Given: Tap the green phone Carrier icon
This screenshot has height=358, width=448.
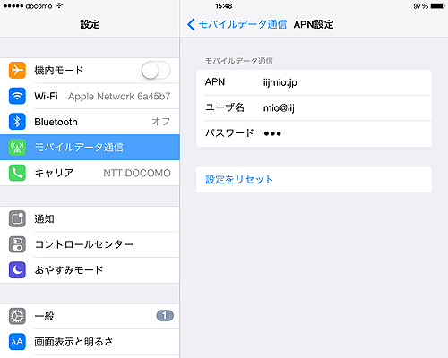Looking at the screenshot, I should [x=17, y=173].
